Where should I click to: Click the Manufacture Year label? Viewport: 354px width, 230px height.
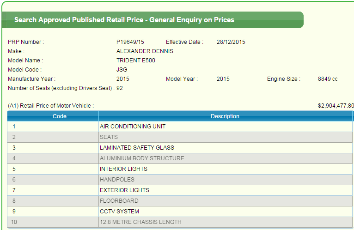click(x=31, y=79)
